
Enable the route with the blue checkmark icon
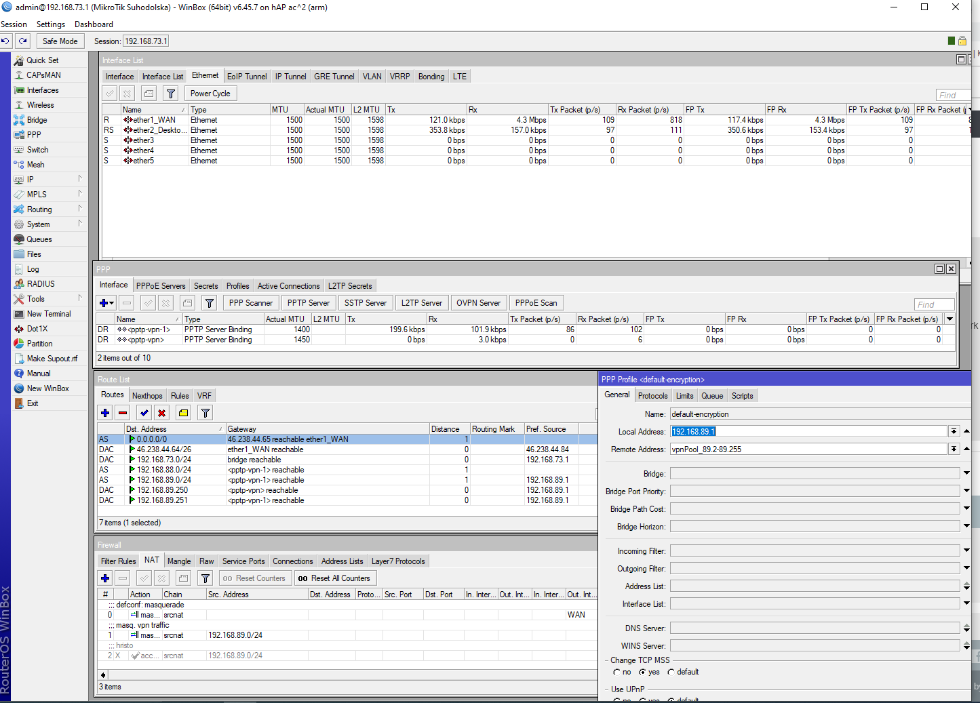pyautogui.click(x=144, y=413)
